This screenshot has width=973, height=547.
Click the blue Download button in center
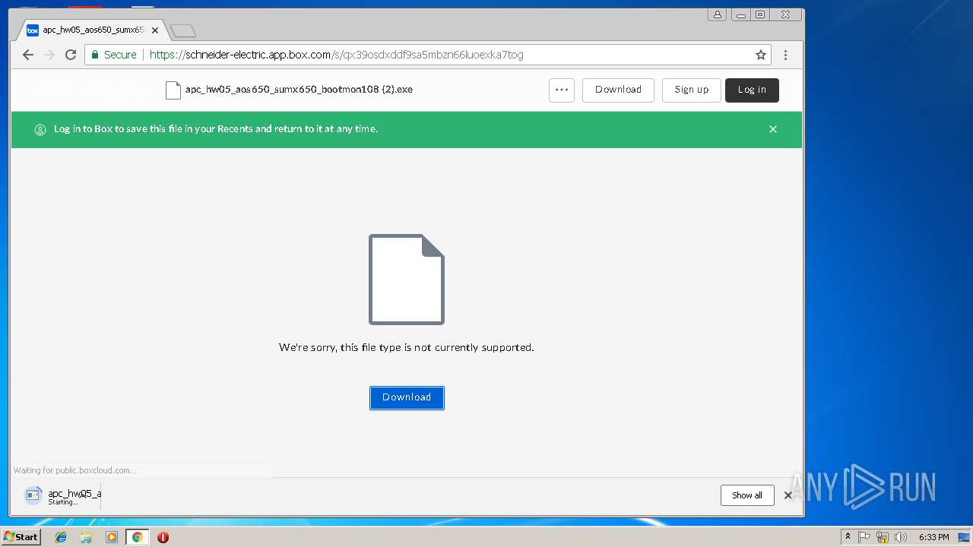pos(407,397)
